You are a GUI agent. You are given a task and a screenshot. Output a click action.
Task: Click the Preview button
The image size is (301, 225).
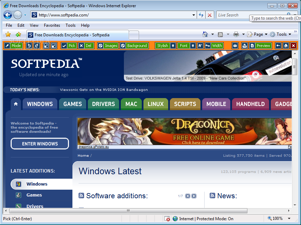[x=261, y=46]
